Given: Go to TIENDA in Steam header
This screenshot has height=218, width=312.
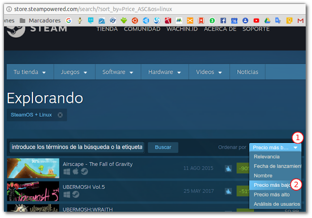Looking at the screenshot, I should coord(107,29).
